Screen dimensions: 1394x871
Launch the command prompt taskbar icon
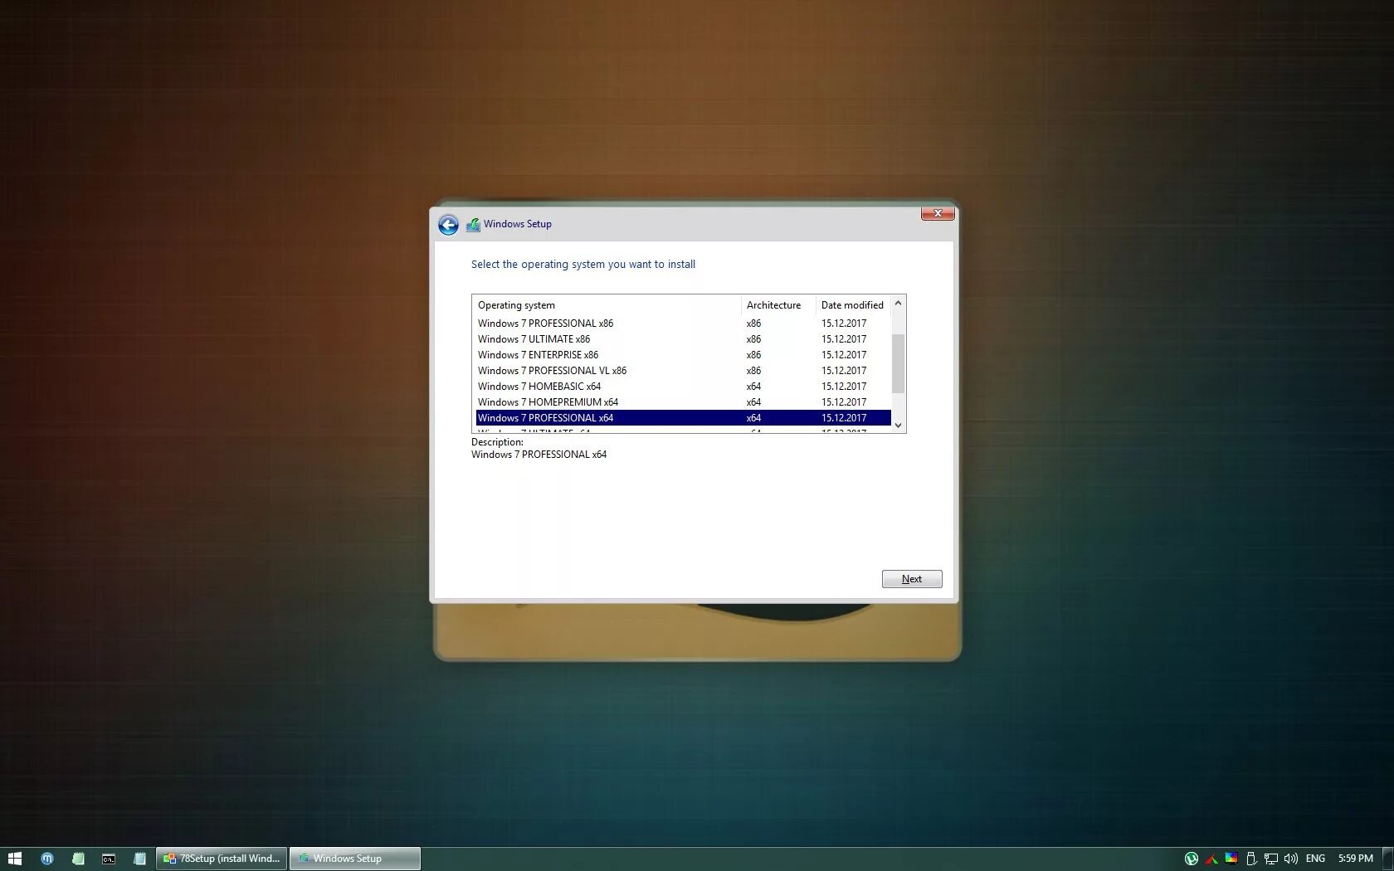point(109,859)
